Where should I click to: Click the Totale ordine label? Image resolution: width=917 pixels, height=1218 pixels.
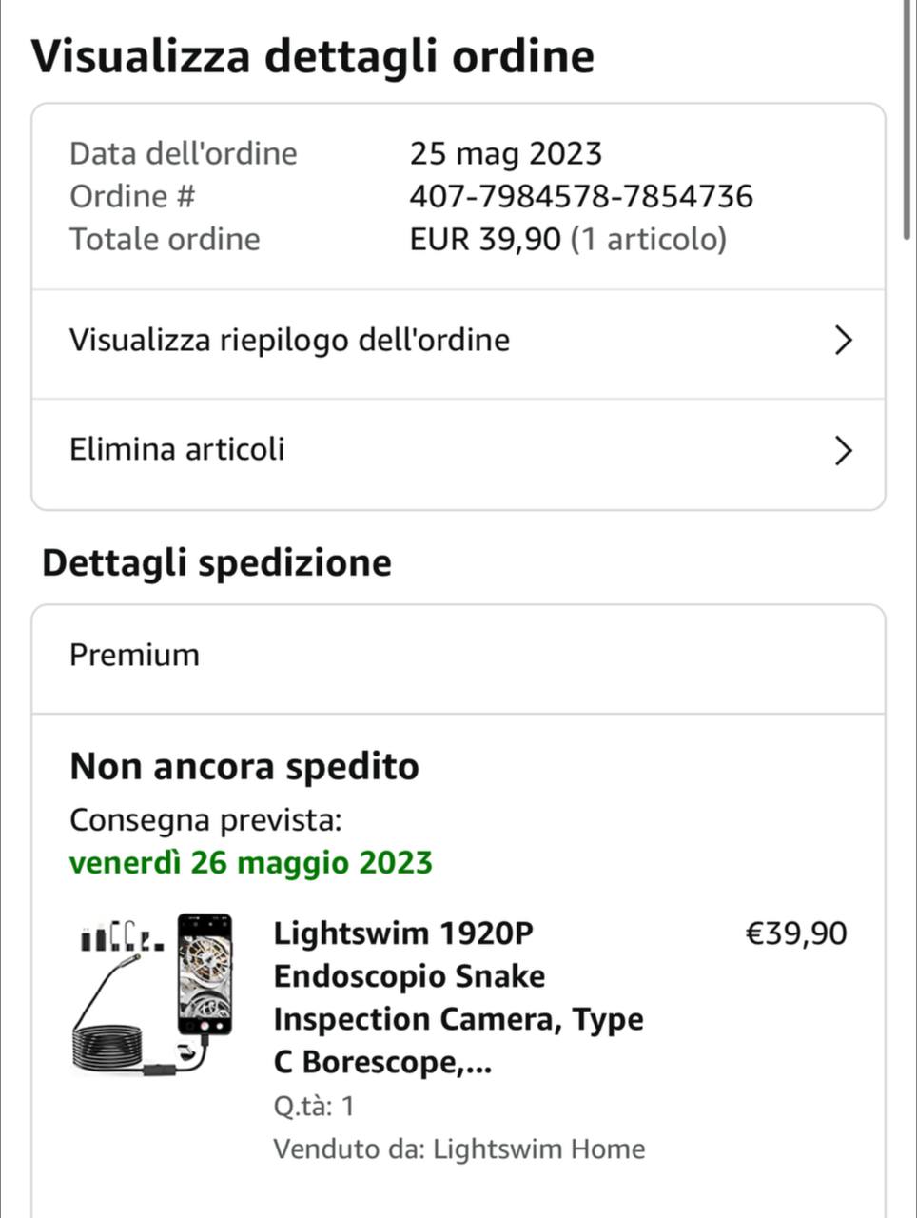tap(165, 240)
